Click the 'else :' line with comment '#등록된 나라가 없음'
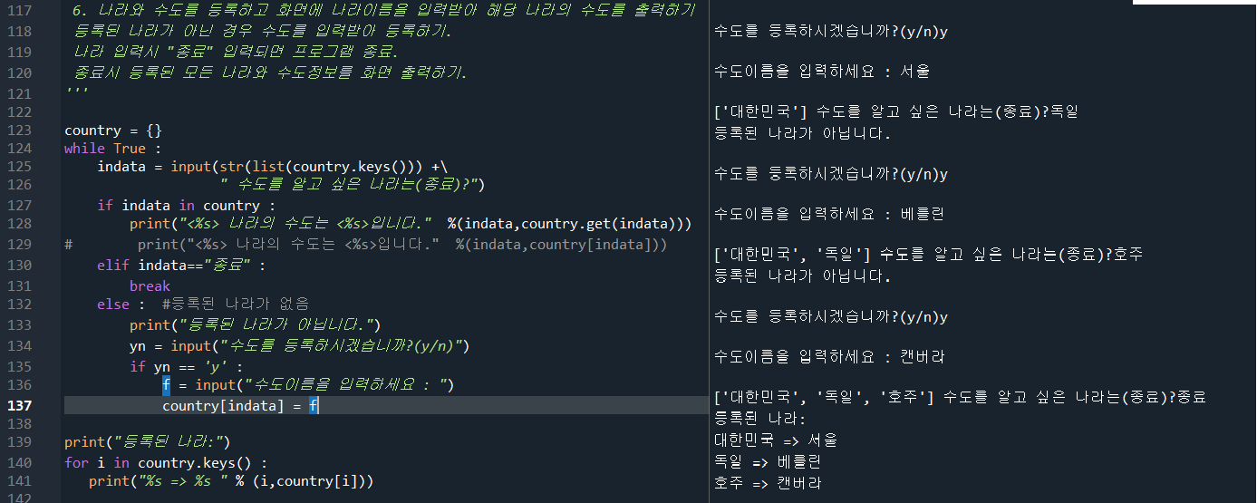This screenshot has width=1257, height=503. [x=203, y=305]
